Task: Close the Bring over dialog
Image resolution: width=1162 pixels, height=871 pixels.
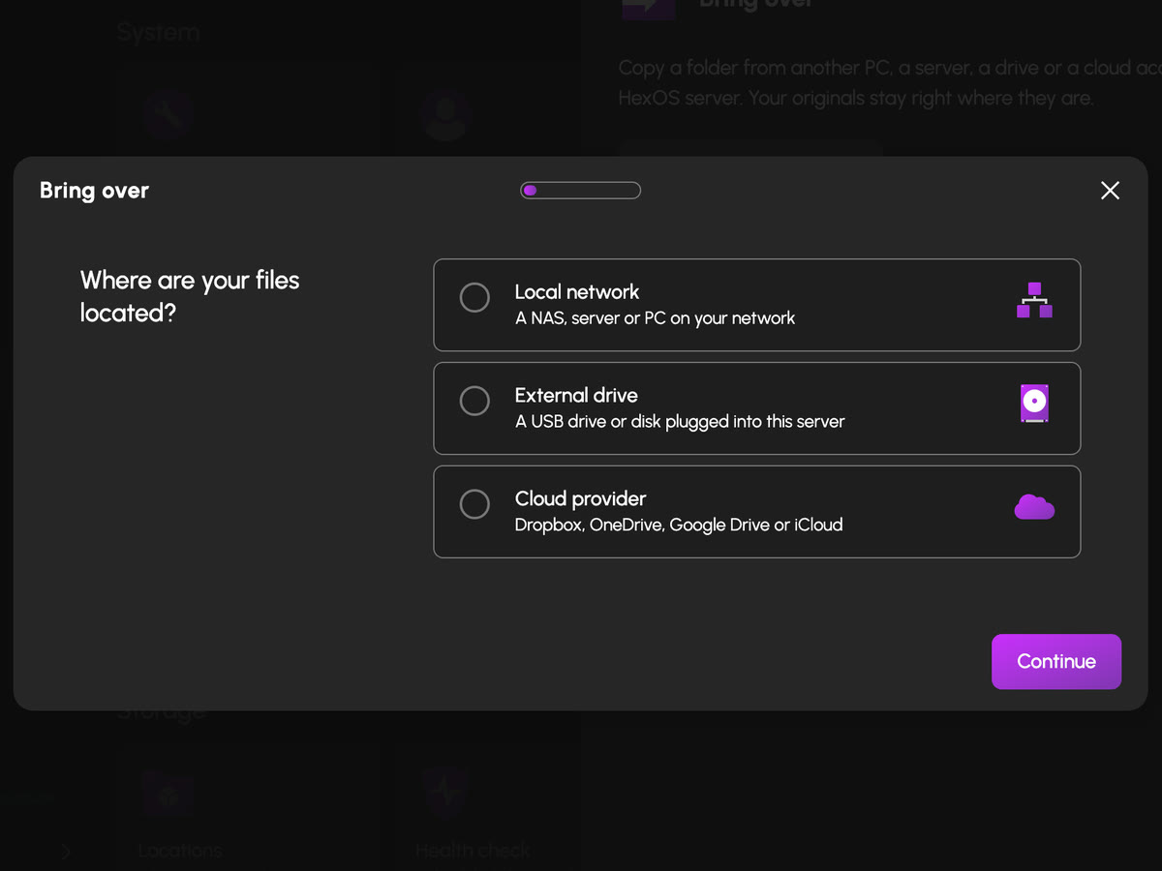Action: (1110, 191)
